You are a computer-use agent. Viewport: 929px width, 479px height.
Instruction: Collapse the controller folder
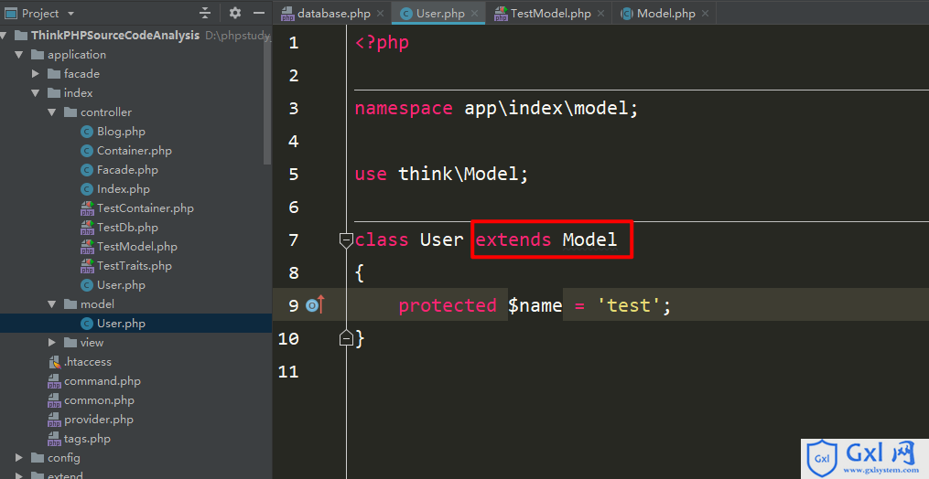coord(52,112)
